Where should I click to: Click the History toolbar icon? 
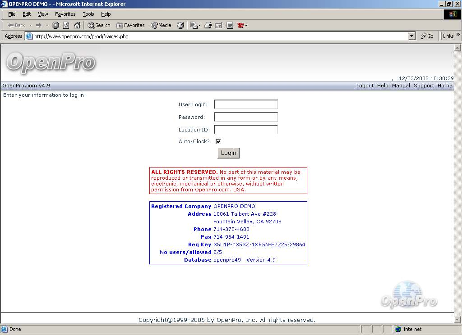click(x=180, y=25)
